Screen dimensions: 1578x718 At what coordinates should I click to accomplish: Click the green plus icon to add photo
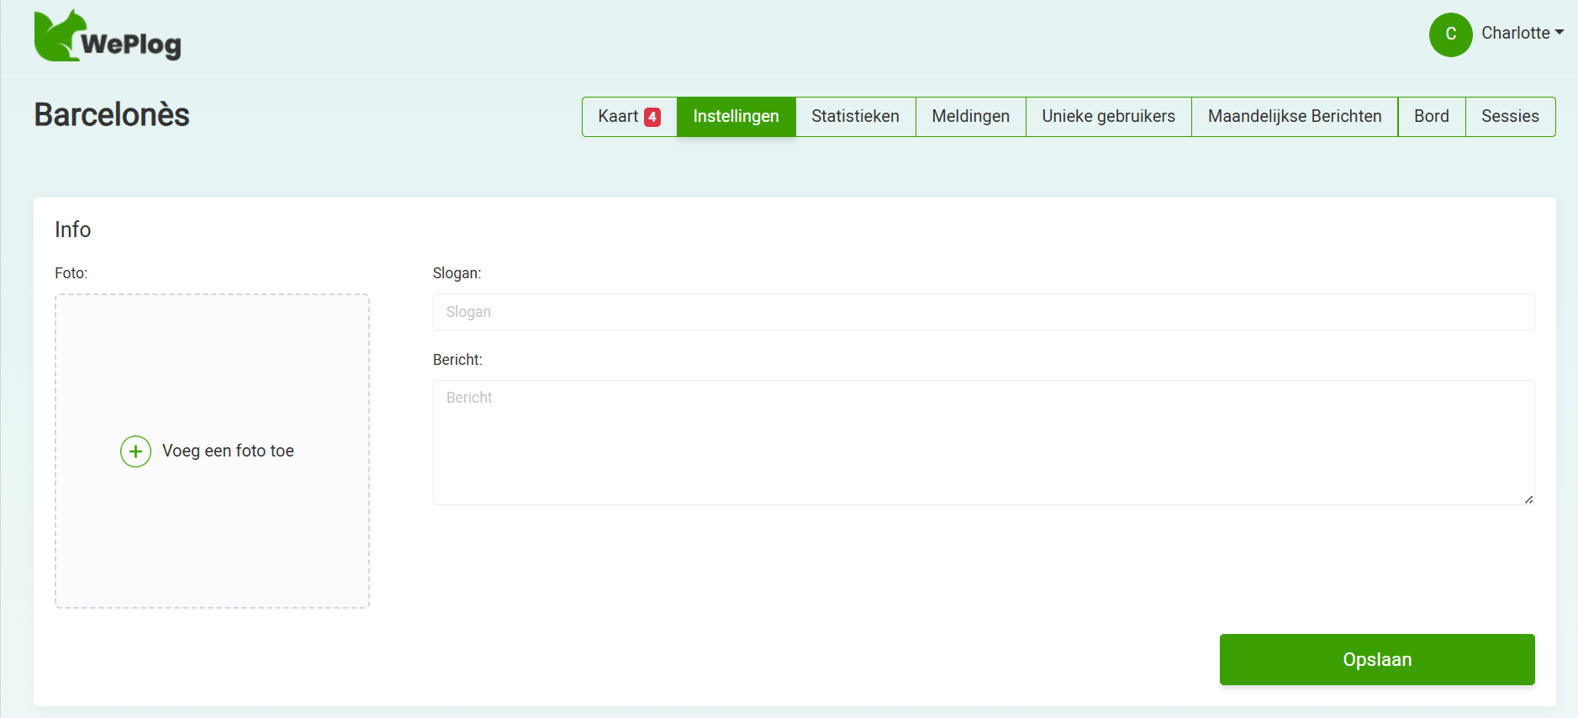135,451
